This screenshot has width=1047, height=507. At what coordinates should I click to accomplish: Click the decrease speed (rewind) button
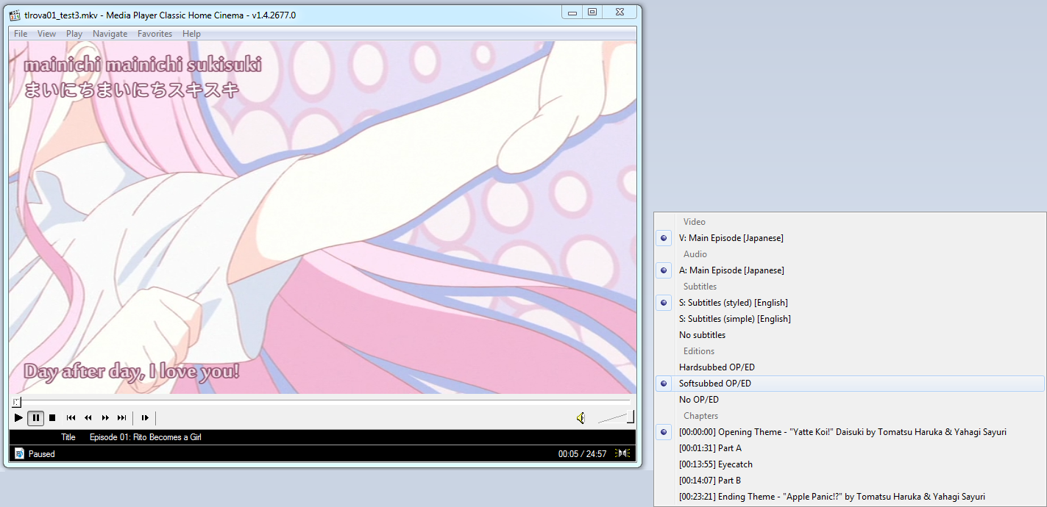click(88, 418)
